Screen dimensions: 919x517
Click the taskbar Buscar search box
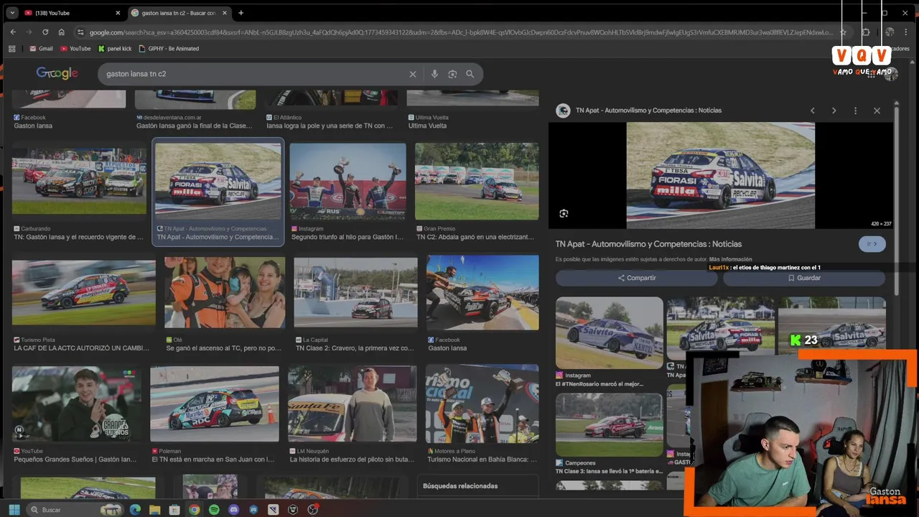tap(75, 509)
